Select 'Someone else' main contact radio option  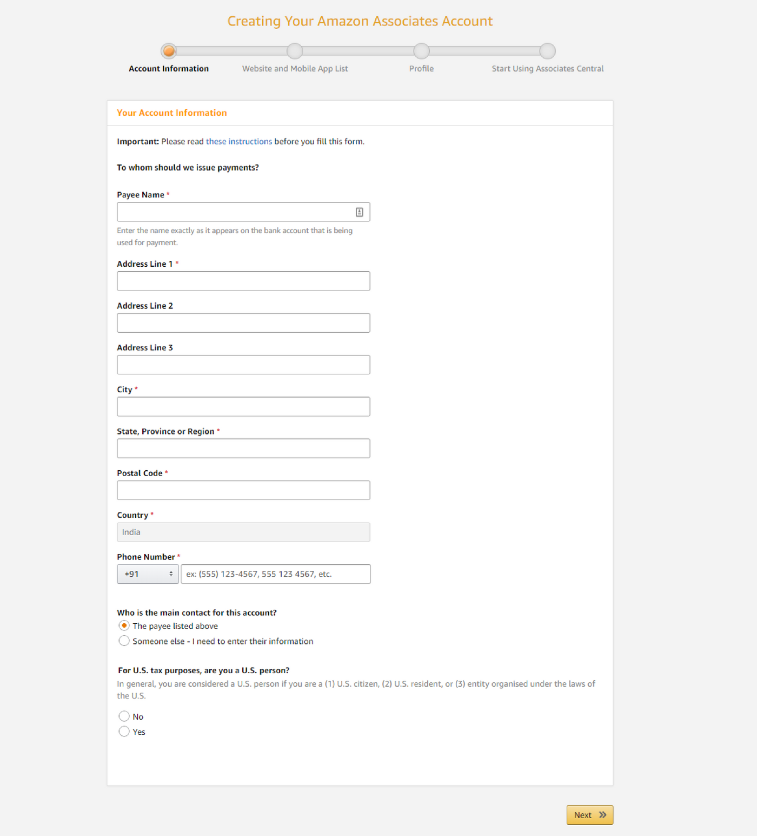point(124,641)
